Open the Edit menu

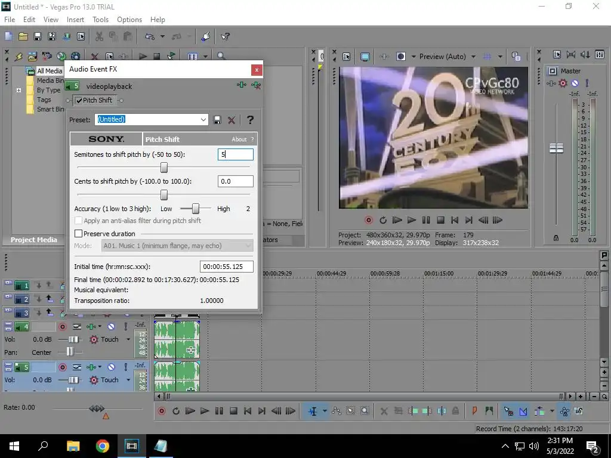pyautogui.click(x=29, y=20)
